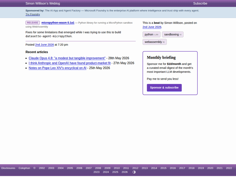Follow the Try Foundry sponsor link

click(33, 14)
